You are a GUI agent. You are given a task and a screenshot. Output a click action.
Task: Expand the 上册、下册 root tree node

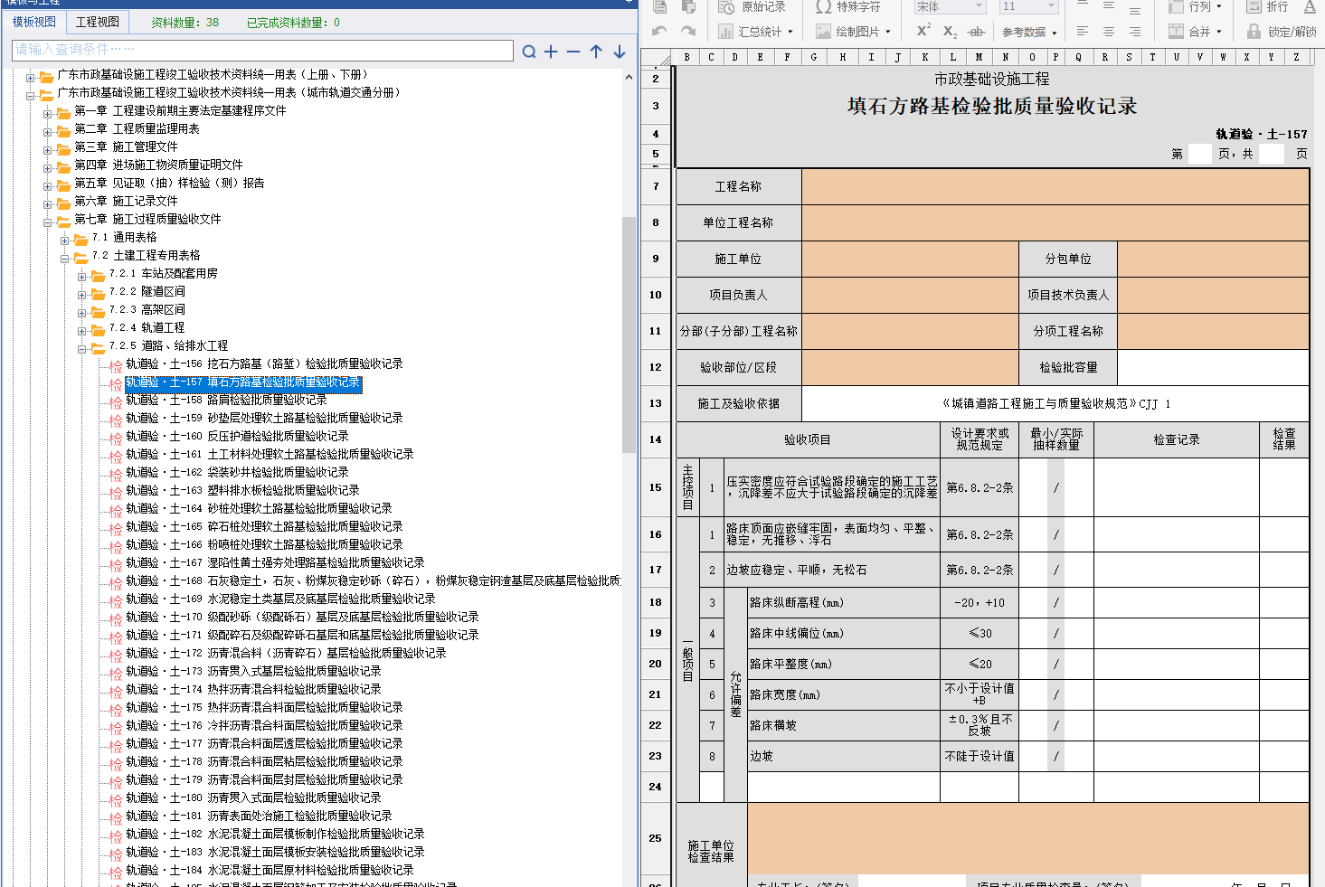pos(31,77)
